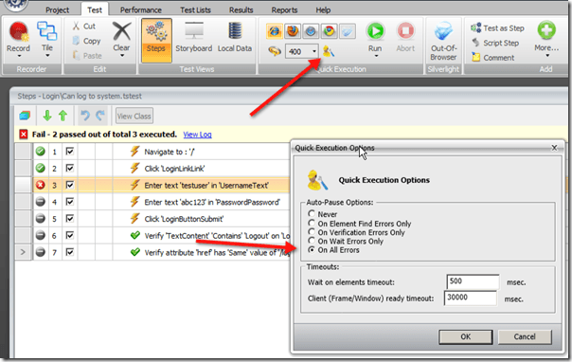Uncheck step 5 Click LoginButtonSubmit checkbox
Viewport: 572px width, 362px height.
[70, 218]
